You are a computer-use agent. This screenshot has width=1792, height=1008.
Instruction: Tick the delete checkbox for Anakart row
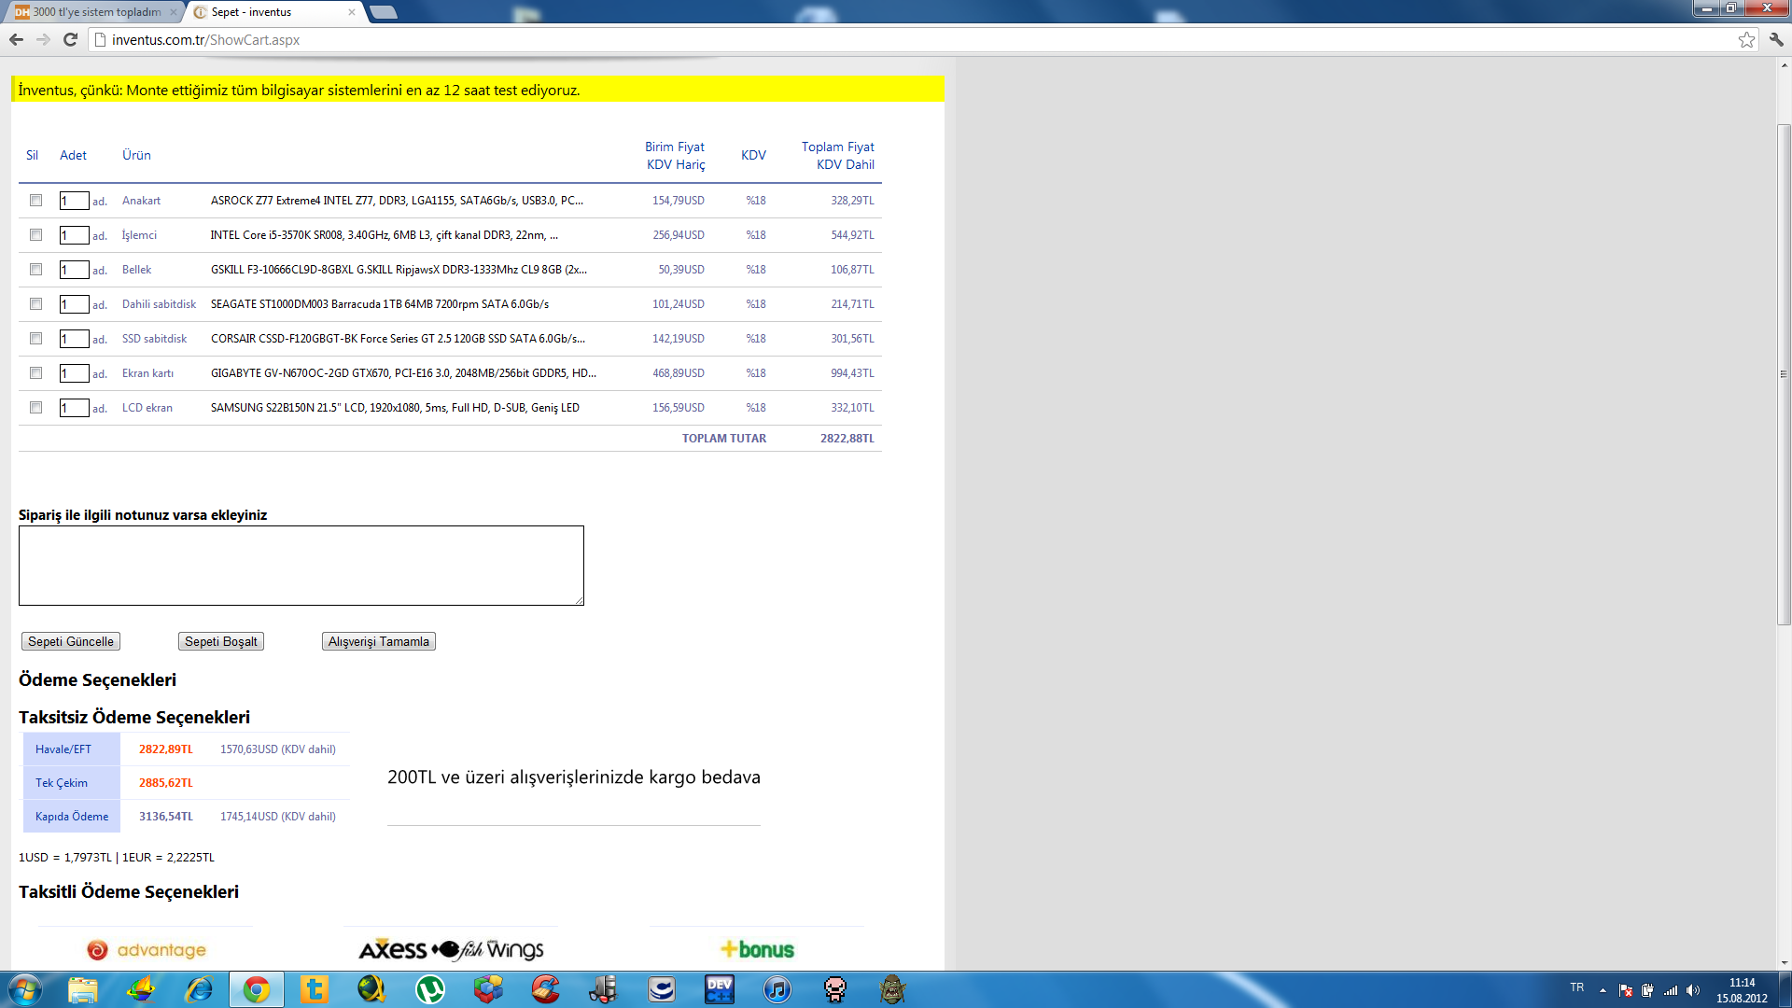(x=36, y=200)
